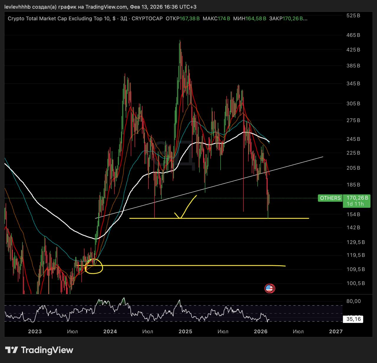Image resolution: width=377 pixels, height=363 pixels.
Task: Click the 525 B price scale label
Action: [x=353, y=16]
